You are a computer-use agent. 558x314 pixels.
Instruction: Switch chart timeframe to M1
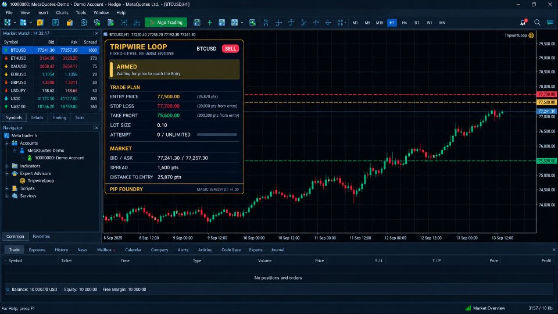click(355, 23)
